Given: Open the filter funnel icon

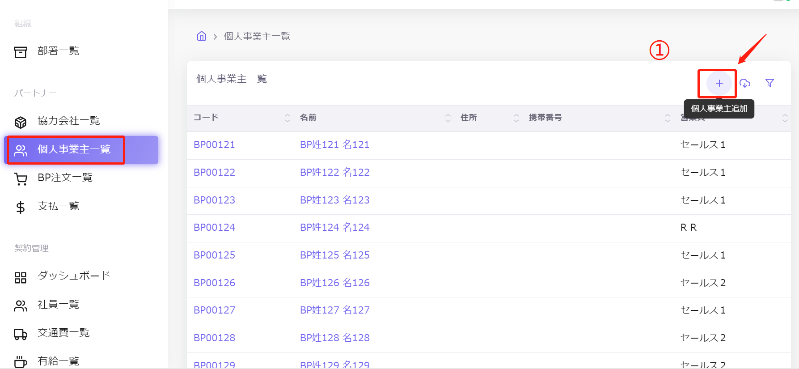Looking at the screenshot, I should pos(769,83).
